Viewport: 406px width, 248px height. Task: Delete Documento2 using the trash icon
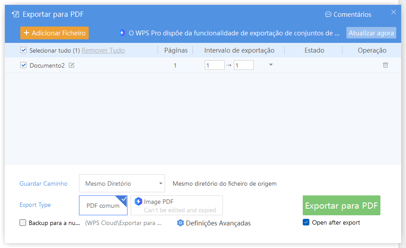tap(385, 65)
